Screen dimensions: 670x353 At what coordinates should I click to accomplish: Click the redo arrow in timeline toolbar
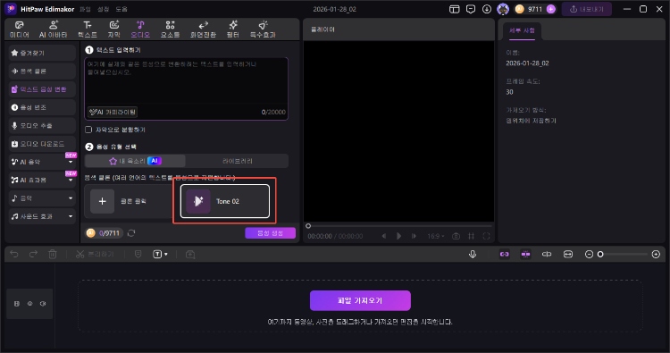click(x=33, y=255)
